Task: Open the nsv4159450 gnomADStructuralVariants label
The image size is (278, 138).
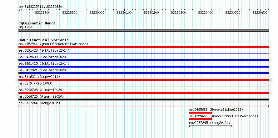Action: pos(223,116)
